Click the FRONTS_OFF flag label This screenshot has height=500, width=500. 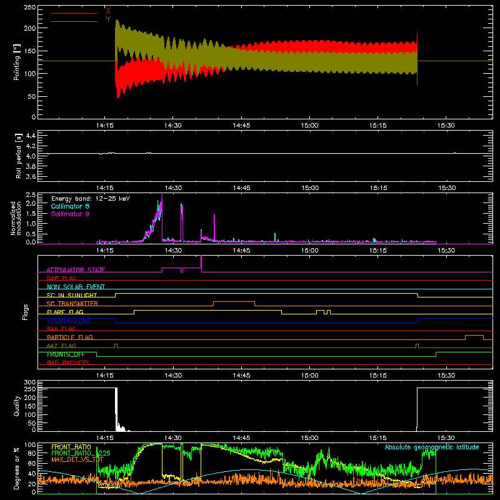pos(66,354)
